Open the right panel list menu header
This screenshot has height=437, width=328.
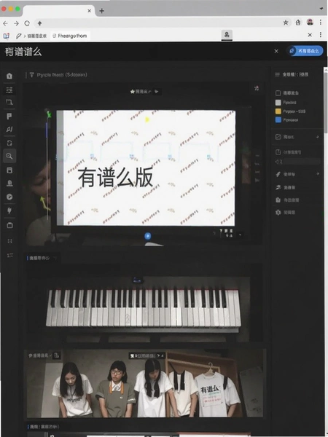[x=292, y=74]
